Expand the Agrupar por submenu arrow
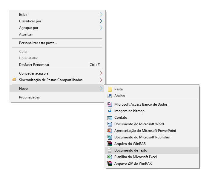This screenshot has height=179, width=209. [101, 27]
